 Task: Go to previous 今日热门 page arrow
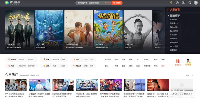coord(183,76)
